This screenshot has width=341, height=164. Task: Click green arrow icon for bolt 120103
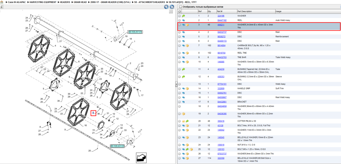[187, 149]
